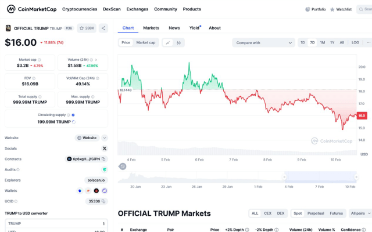Screen dimensions: 372x232
Task: Switch to the Markets tab
Action: click(151, 28)
